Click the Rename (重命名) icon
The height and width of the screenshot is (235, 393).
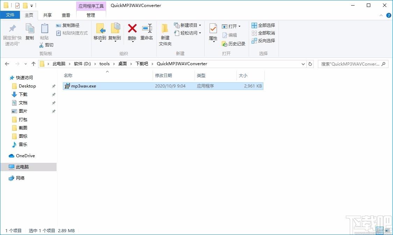(147, 28)
